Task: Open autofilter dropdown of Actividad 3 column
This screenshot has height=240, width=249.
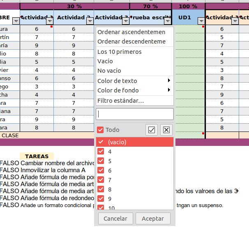Action: [126, 21]
